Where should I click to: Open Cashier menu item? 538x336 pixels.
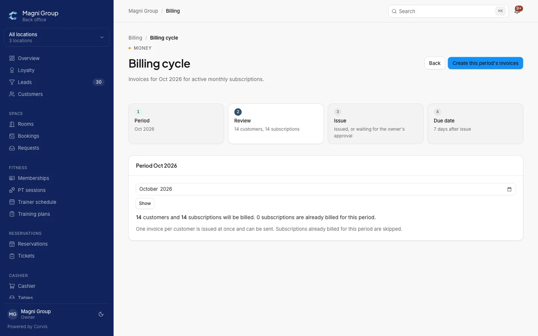point(57,286)
